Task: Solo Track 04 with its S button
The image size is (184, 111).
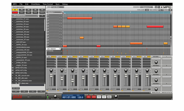Action: click(87, 70)
